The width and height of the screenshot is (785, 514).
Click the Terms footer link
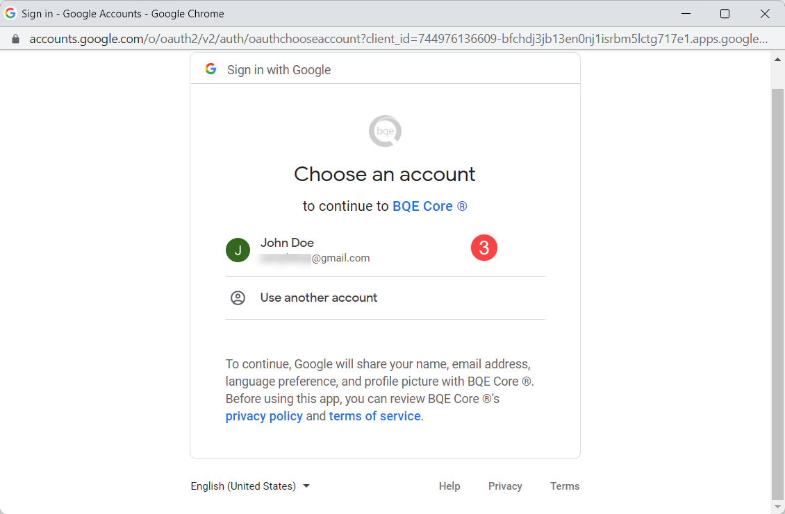click(565, 486)
